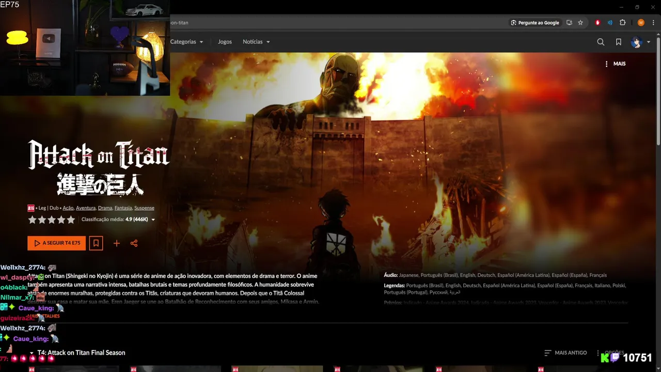Open the blue sound waves extension
The width and height of the screenshot is (661, 372).
tap(610, 23)
